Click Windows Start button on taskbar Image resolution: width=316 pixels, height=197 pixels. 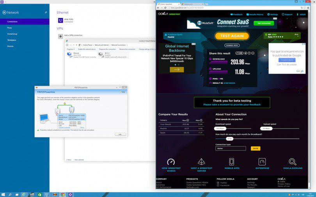point(3,195)
